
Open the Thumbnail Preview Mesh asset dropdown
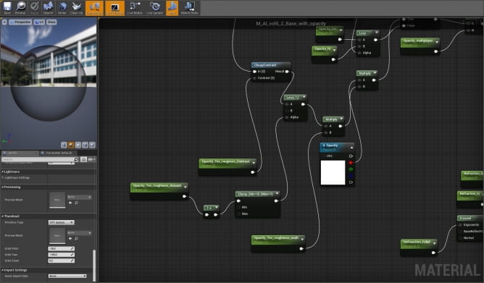point(79,233)
